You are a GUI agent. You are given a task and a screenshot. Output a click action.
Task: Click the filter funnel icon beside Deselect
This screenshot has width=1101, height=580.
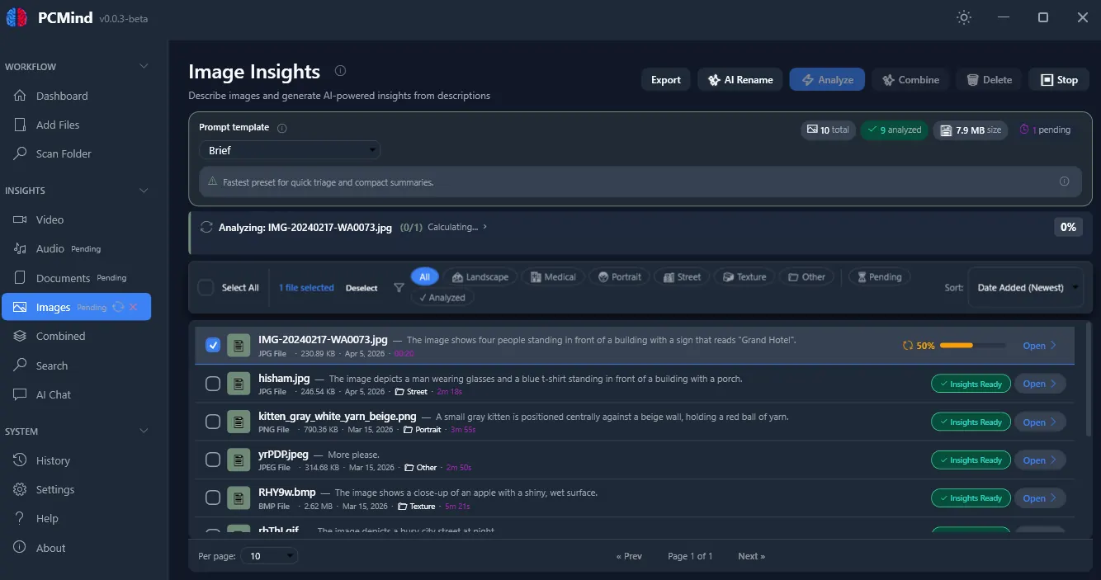(x=399, y=286)
